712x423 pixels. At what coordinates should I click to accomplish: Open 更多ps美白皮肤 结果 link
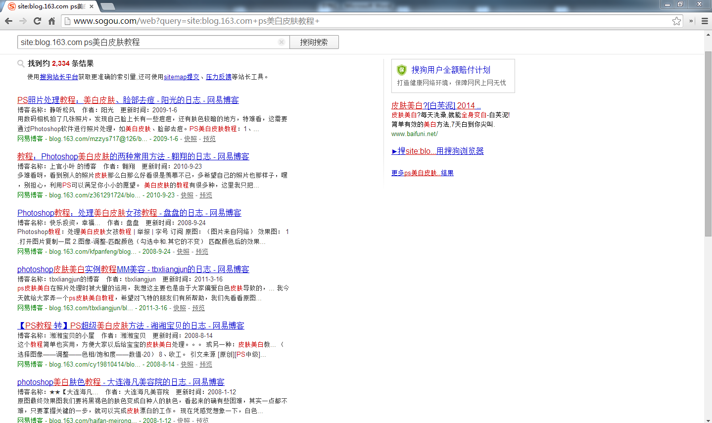pyautogui.click(x=422, y=173)
